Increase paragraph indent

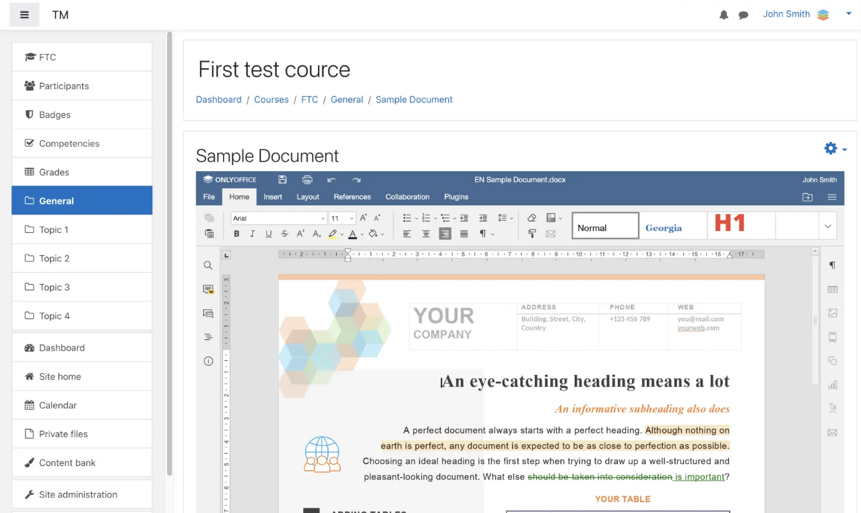(x=482, y=218)
